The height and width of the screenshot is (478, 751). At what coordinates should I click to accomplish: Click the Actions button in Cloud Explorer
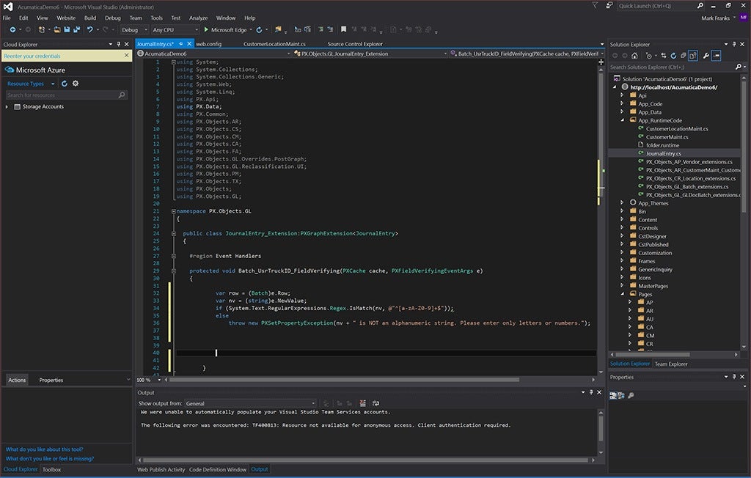(x=17, y=380)
